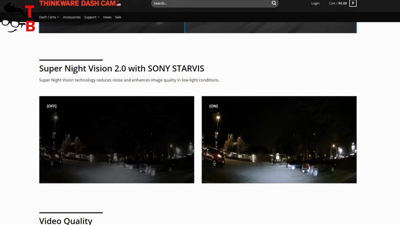Open the Accessories menu item

click(x=71, y=17)
